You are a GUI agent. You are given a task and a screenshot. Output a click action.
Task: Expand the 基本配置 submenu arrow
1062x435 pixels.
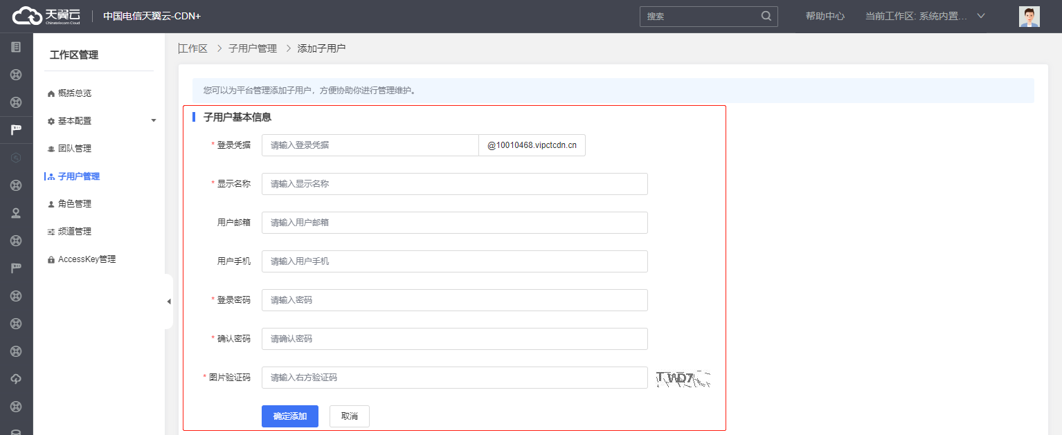(x=153, y=121)
